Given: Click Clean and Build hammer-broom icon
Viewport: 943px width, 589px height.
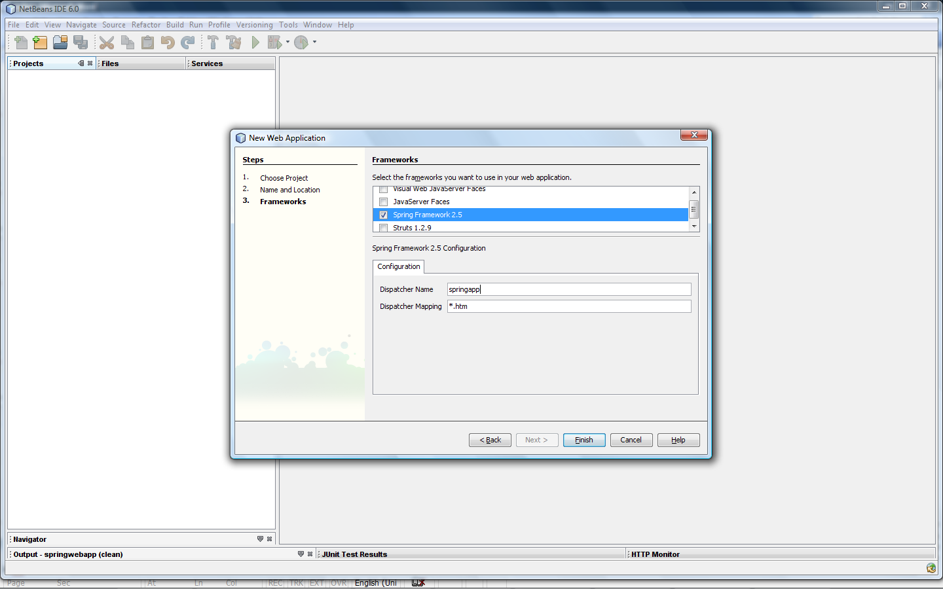Looking at the screenshot, I should 233,43.
